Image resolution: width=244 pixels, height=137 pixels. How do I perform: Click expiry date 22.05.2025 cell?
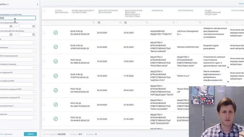tap(128, 47)
